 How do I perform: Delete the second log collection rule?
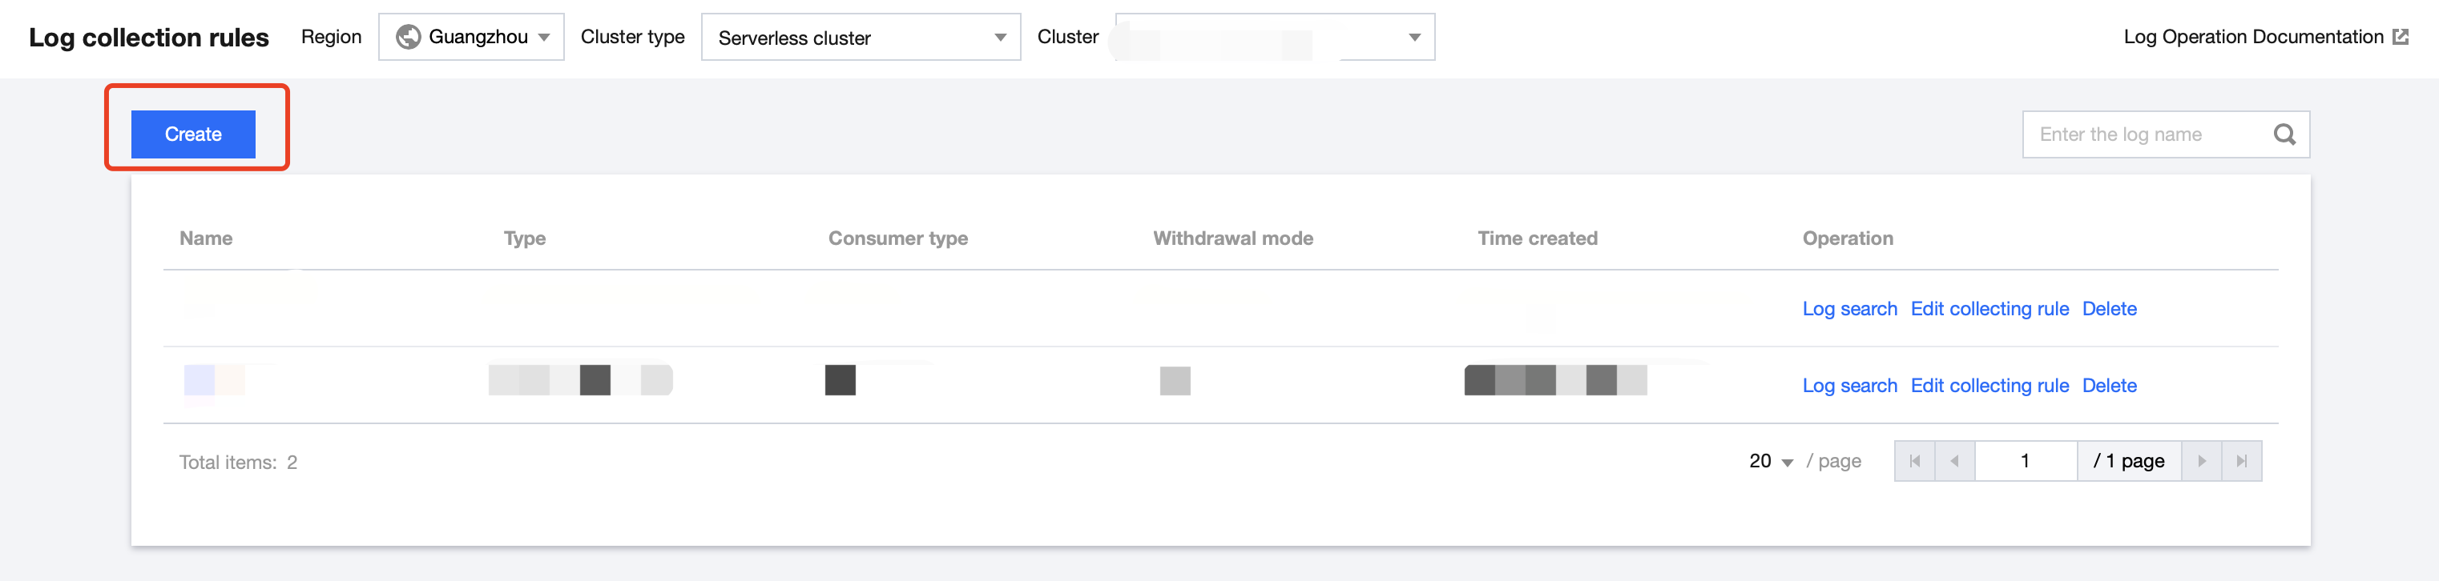click(2109, 385)
